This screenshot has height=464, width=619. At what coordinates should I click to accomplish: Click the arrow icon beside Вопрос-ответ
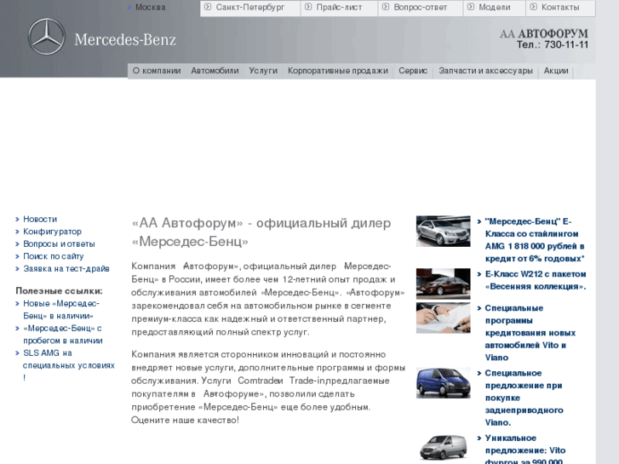pyautogui.click(x=386, y=7)
